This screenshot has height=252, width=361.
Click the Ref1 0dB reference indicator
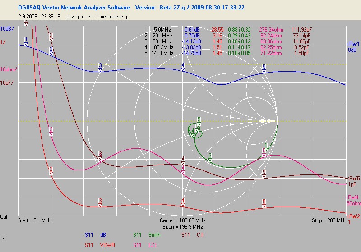[353, 47]
